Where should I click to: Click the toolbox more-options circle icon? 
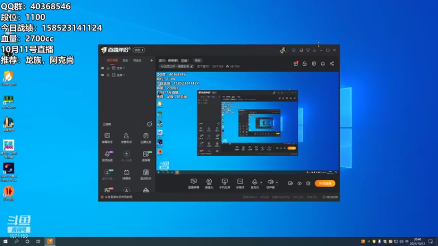pyautogui.click(x=149, y=124)
